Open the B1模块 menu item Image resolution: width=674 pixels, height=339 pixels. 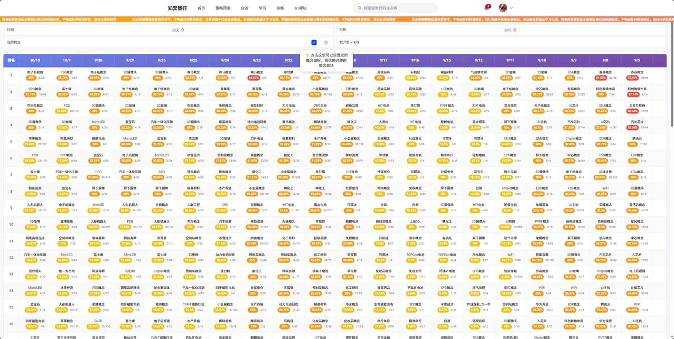click(301, 8)
